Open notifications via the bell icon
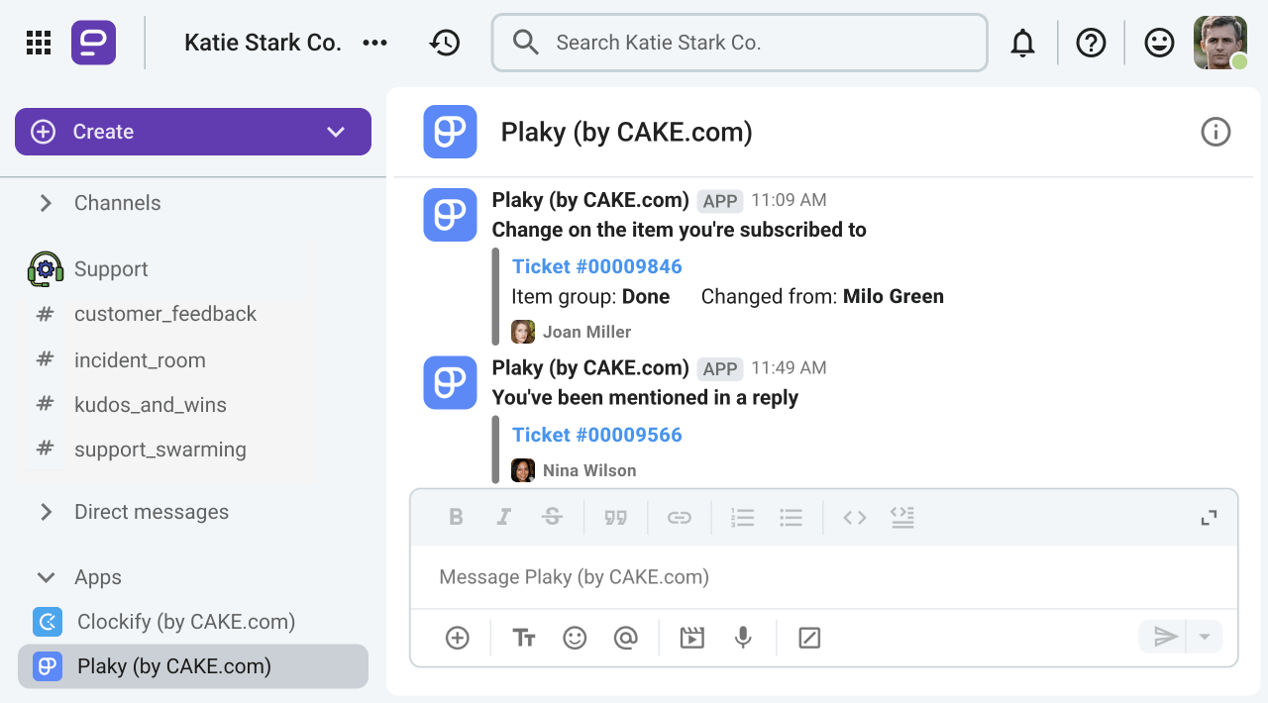This screenshot has width=1268, height=703. pos(1022,42)
